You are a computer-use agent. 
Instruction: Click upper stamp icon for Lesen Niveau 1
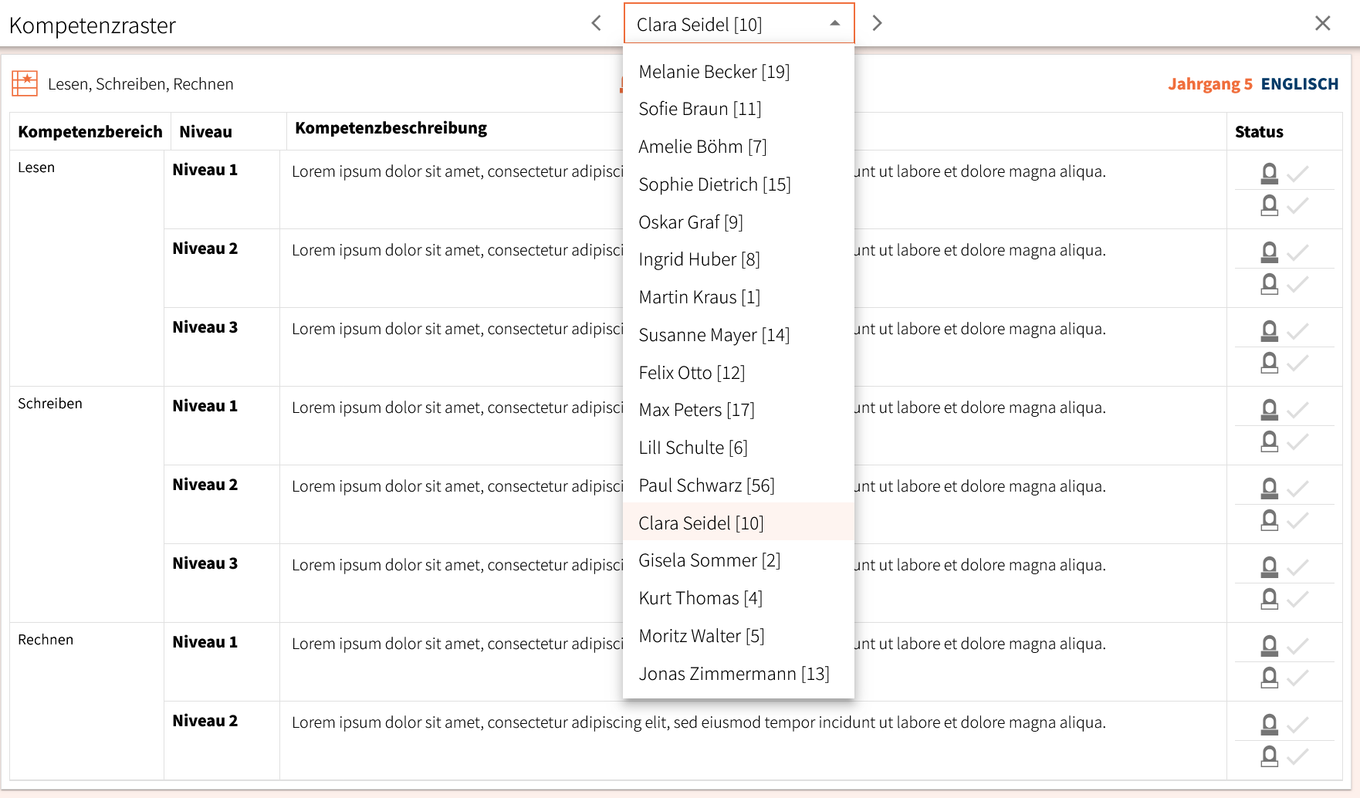click(1269, 173)
